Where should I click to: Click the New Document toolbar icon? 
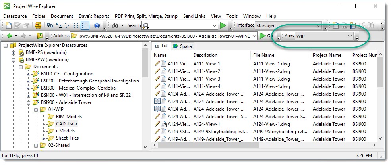(7, 26)
